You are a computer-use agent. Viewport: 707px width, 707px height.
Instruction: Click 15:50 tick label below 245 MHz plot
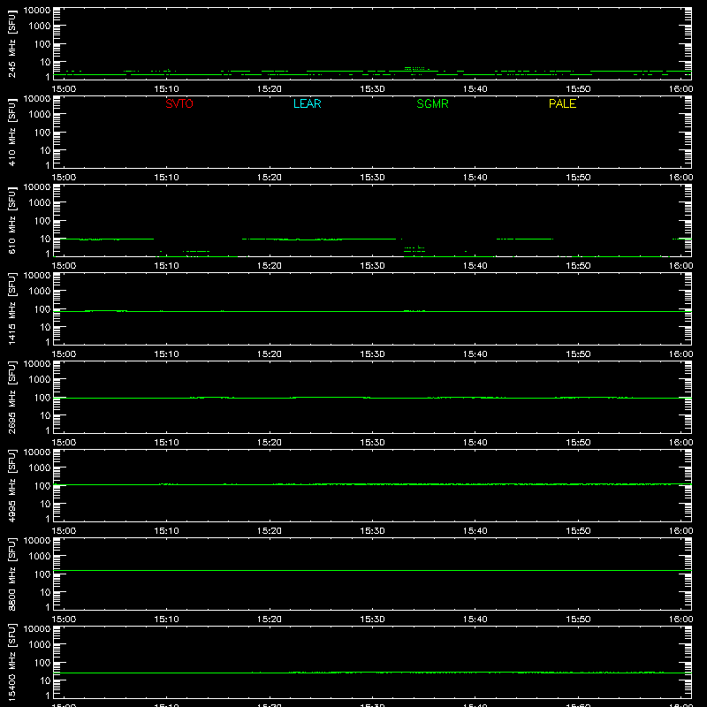pyautogui.click(x=578, y=89)
